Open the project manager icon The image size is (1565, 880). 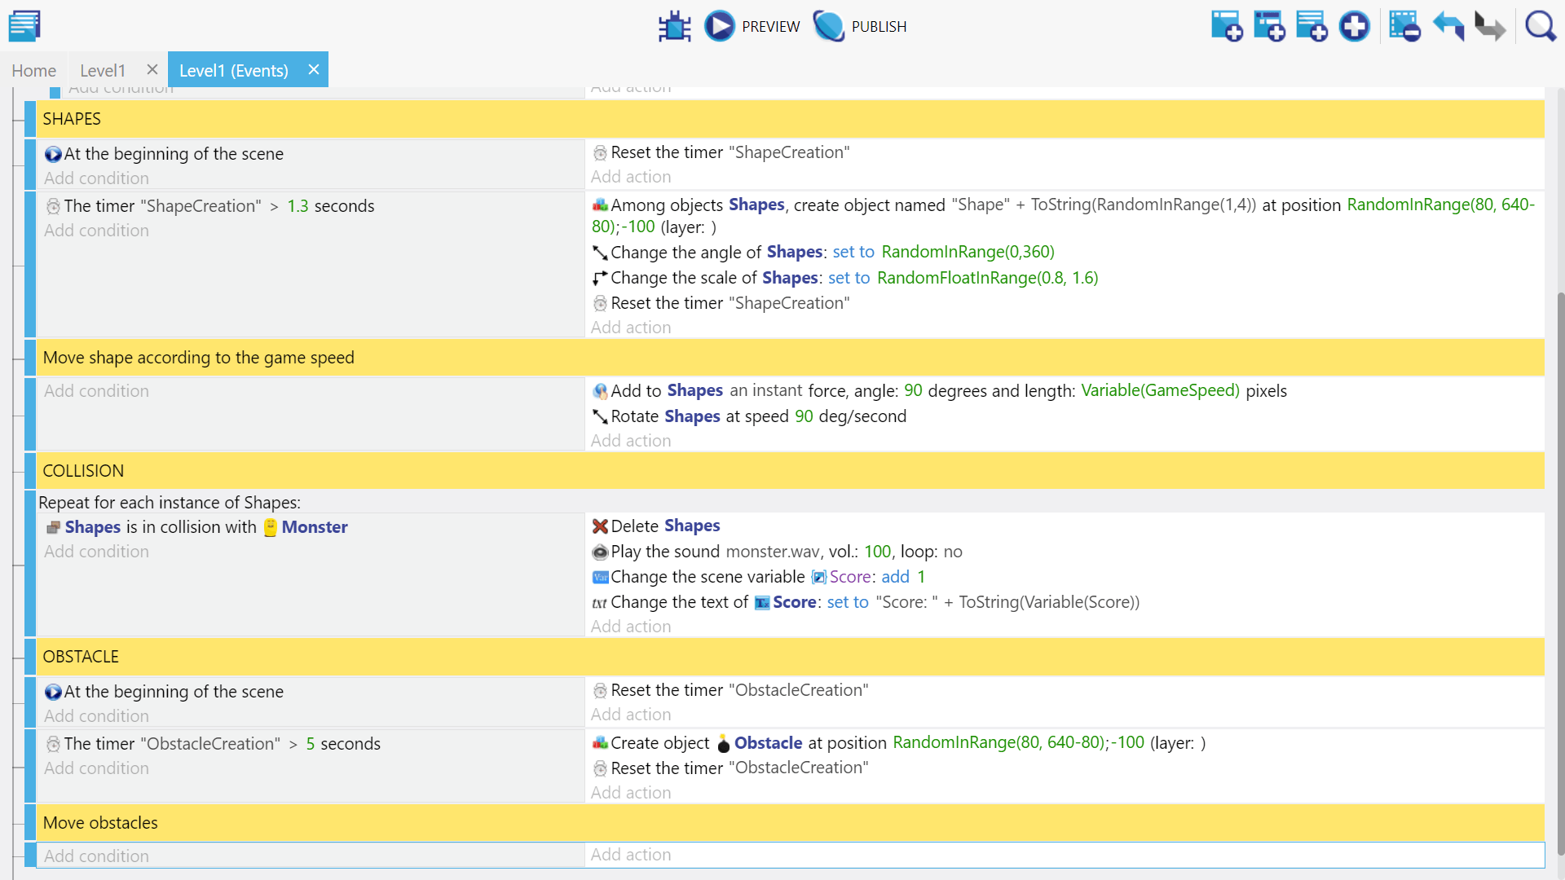(24, 26)
